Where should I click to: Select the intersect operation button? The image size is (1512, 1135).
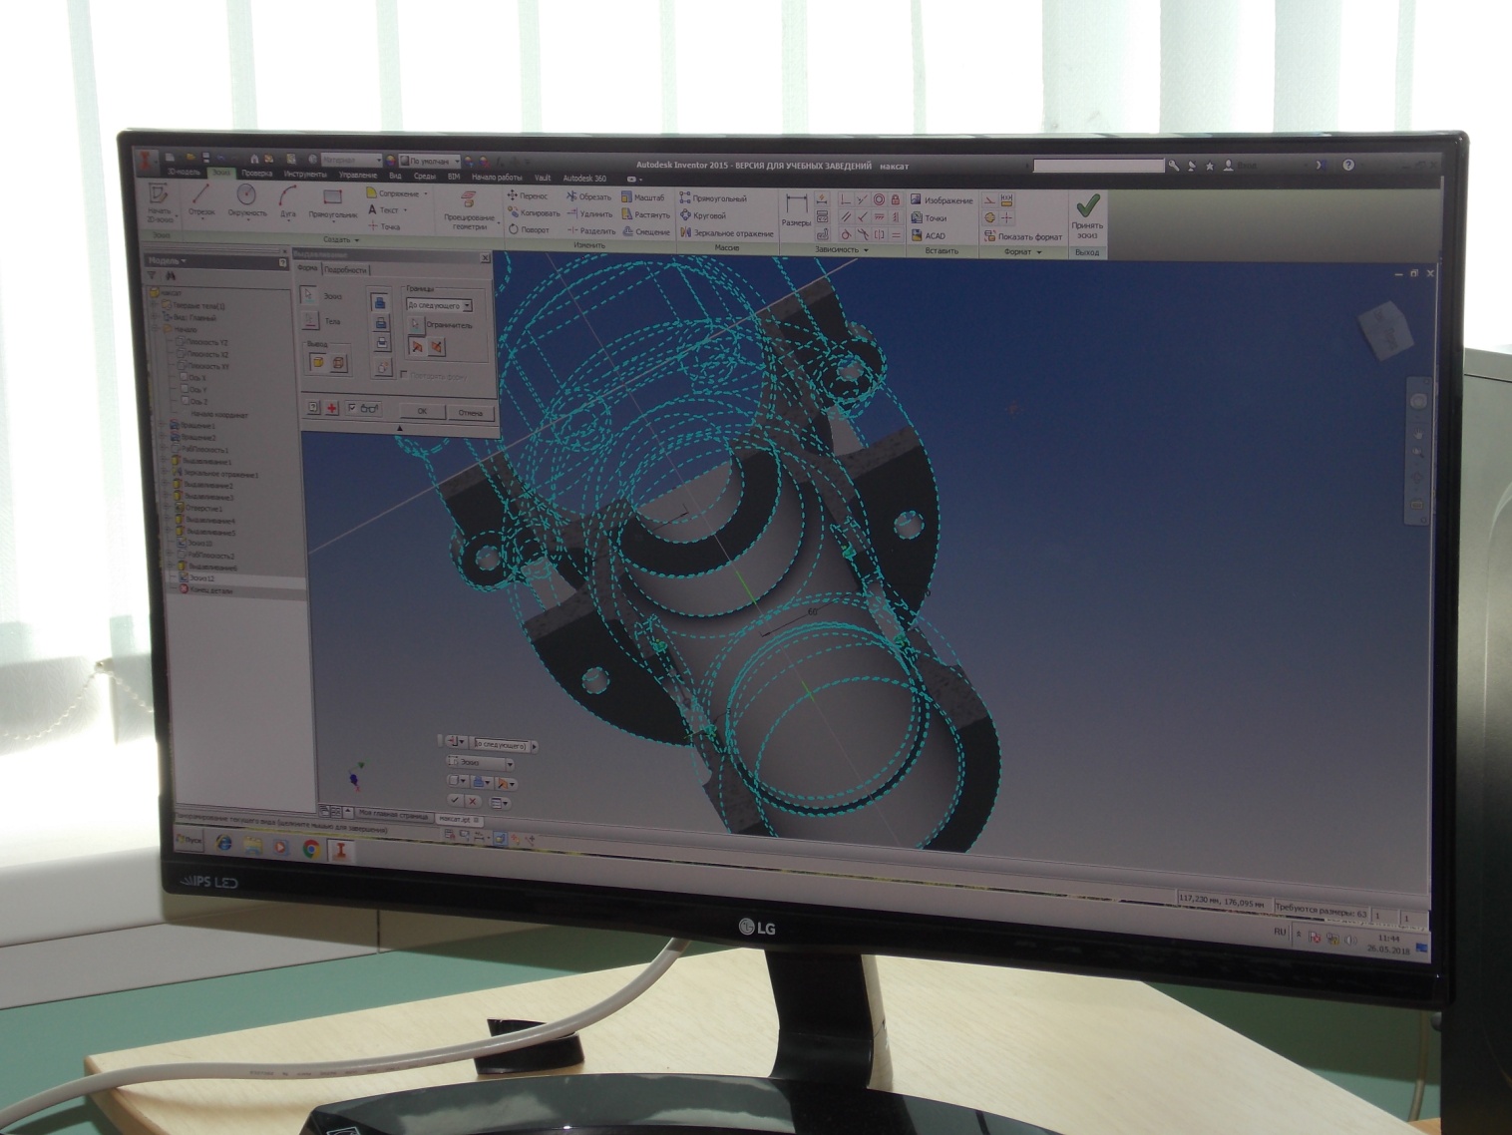tap(381, 343)
